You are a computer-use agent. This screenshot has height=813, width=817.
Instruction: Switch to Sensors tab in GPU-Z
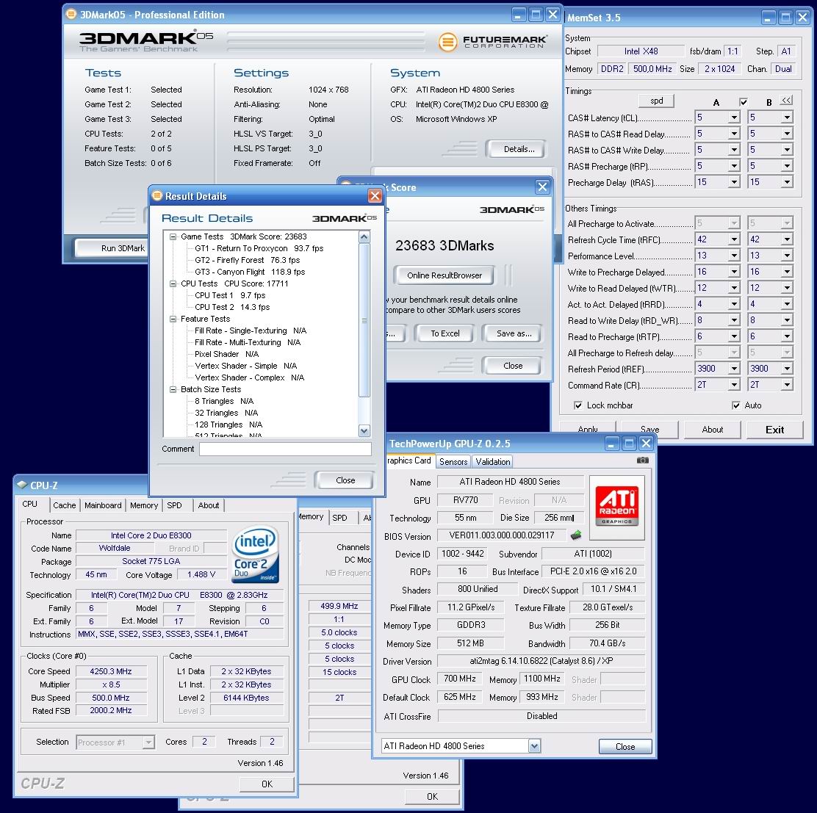[453, 461]
